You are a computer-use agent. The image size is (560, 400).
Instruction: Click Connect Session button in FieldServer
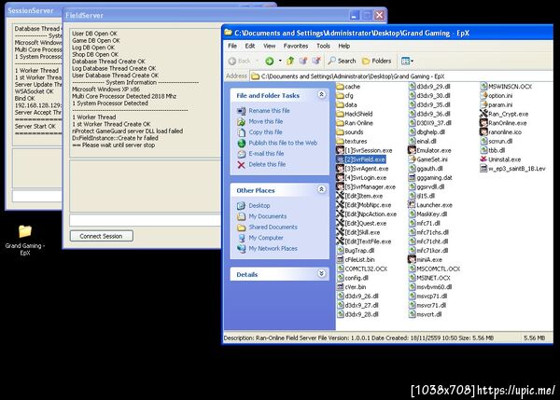pos(102,236)
